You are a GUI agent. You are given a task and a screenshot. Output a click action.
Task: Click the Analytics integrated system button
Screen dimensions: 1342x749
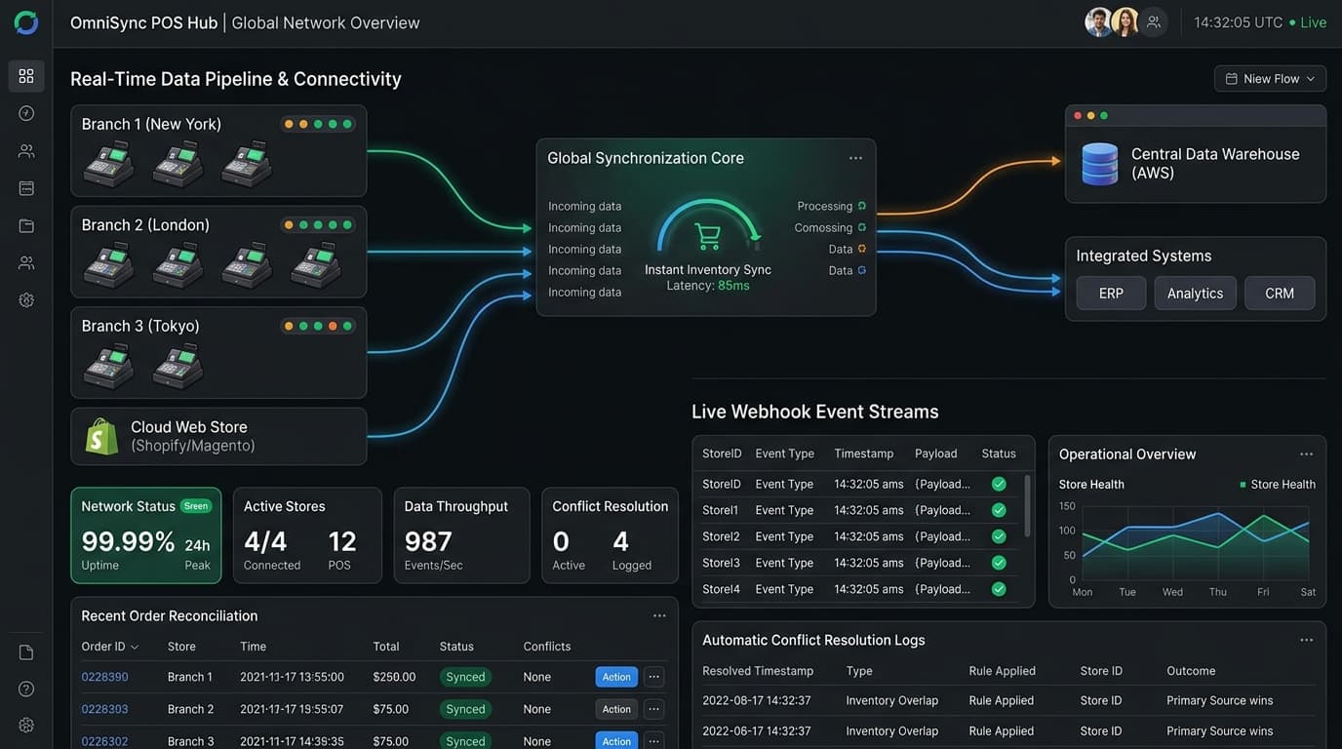tap(1195, 294)
